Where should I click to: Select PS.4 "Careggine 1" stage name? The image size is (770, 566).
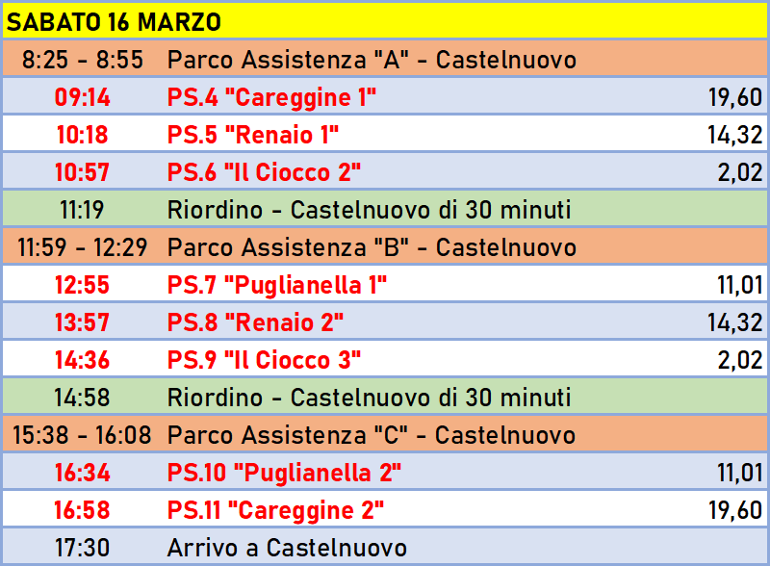[x=271, y=97]
